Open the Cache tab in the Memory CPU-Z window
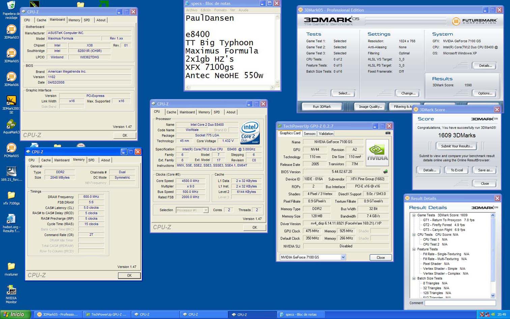The image size is (510, 319). 46,160
